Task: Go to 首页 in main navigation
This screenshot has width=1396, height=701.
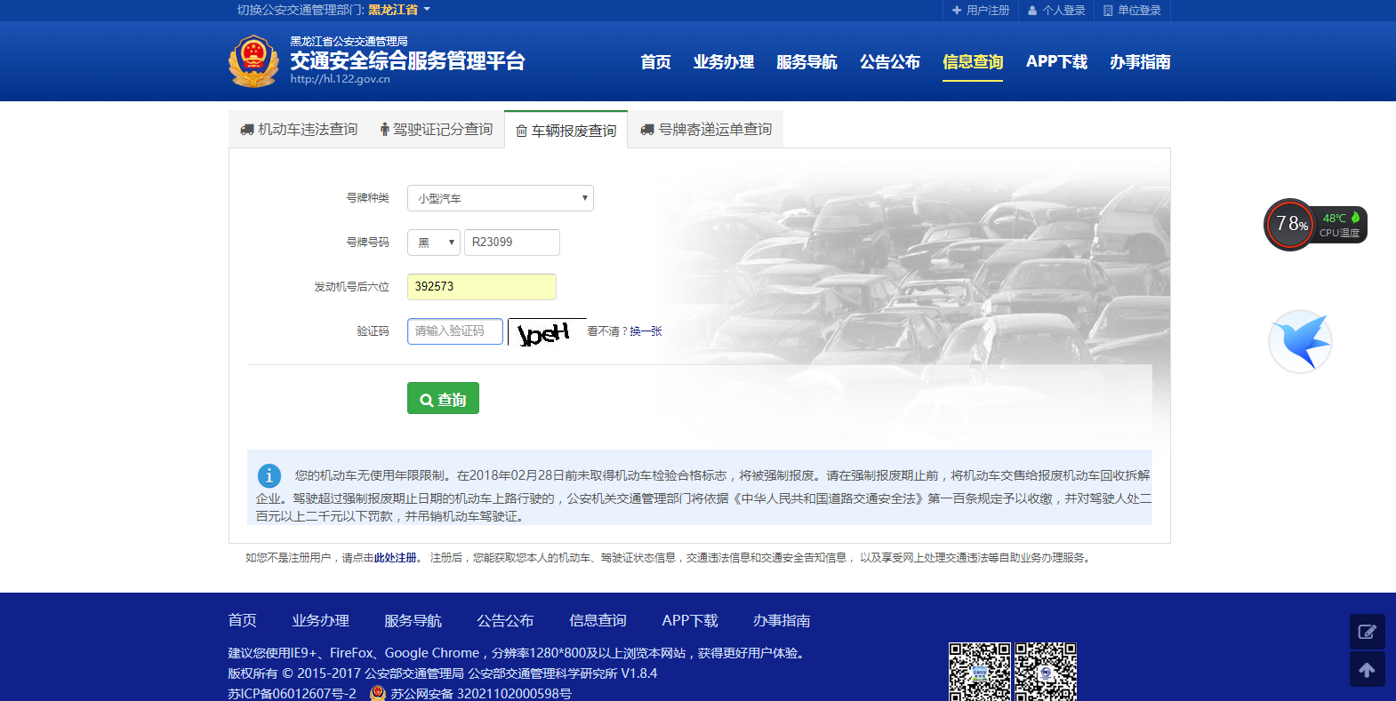Action: coord(655,62)
